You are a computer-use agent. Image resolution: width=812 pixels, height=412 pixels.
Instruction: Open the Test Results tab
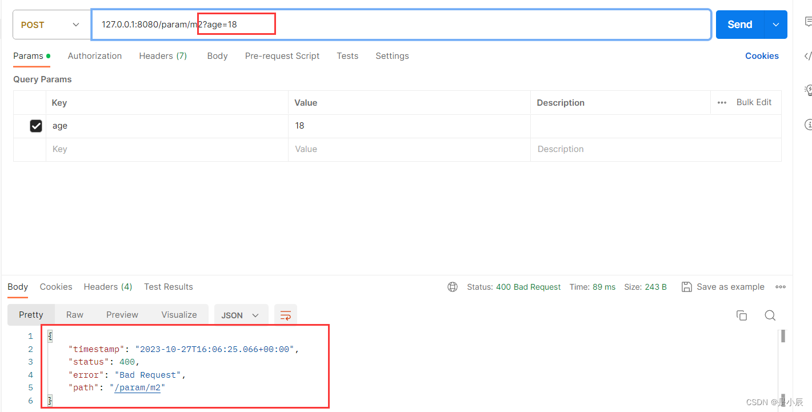click(169, 287)
